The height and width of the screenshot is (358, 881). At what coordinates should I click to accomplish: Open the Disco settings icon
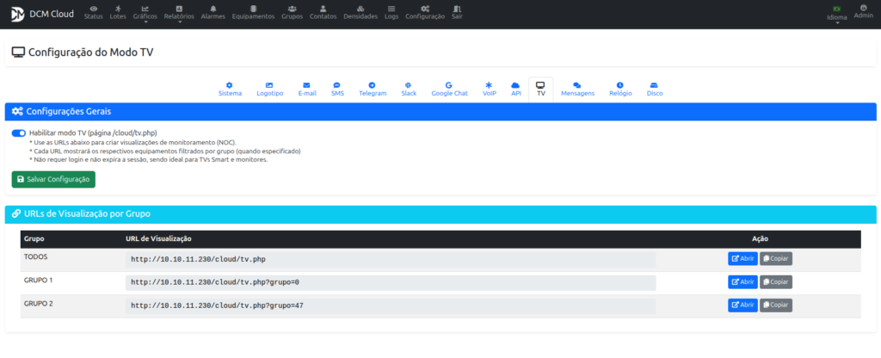[654, 84]
